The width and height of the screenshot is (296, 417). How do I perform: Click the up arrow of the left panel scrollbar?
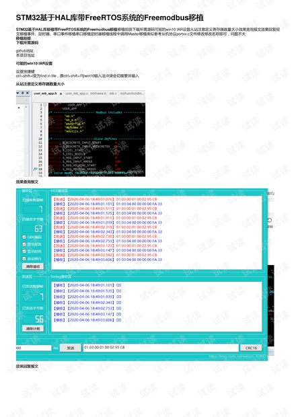coord(26,107)
